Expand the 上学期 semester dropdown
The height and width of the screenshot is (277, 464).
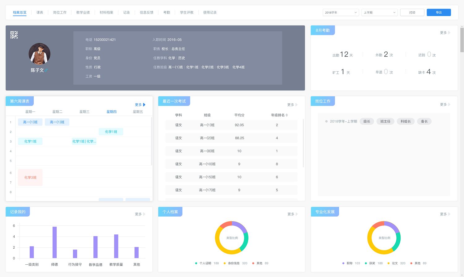(x=380, y=12)
